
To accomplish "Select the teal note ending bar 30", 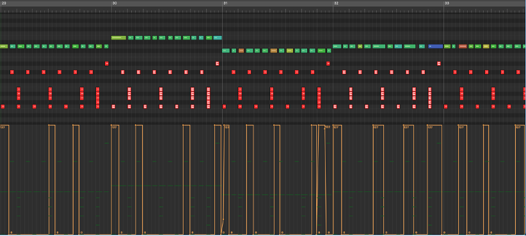I will (x=218, y=38).
